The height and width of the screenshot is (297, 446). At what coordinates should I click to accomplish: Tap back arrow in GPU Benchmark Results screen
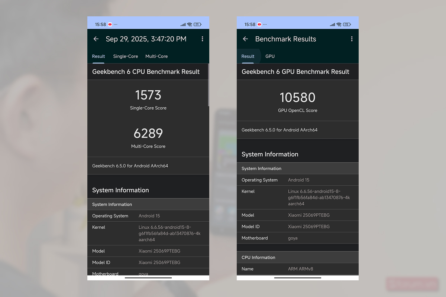click(245, 39)
